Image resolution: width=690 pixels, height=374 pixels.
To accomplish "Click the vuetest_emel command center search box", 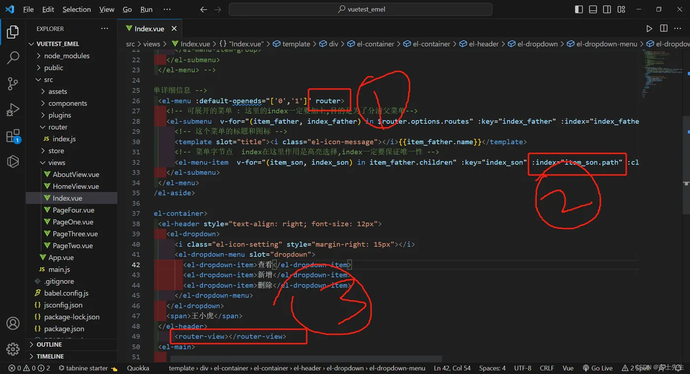I will (361, 9).
